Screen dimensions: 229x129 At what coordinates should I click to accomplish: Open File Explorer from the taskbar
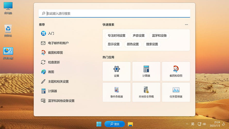tap(130, 124)
